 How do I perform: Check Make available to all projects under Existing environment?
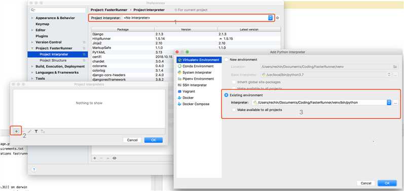click(x=234, y=110)
